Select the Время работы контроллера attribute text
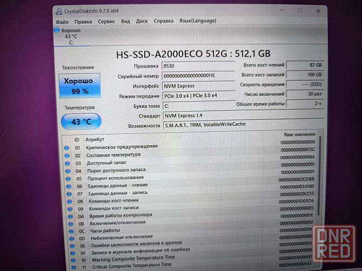Viewport: 362px width, 271px height. [x=120, y=215]
